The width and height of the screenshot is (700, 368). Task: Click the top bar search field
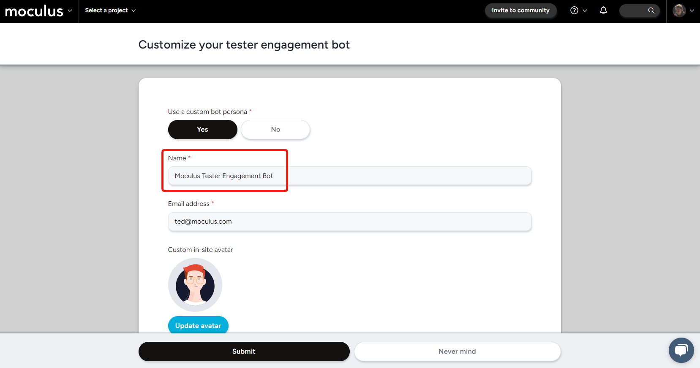pyautogui.click(x=634, y=11)
